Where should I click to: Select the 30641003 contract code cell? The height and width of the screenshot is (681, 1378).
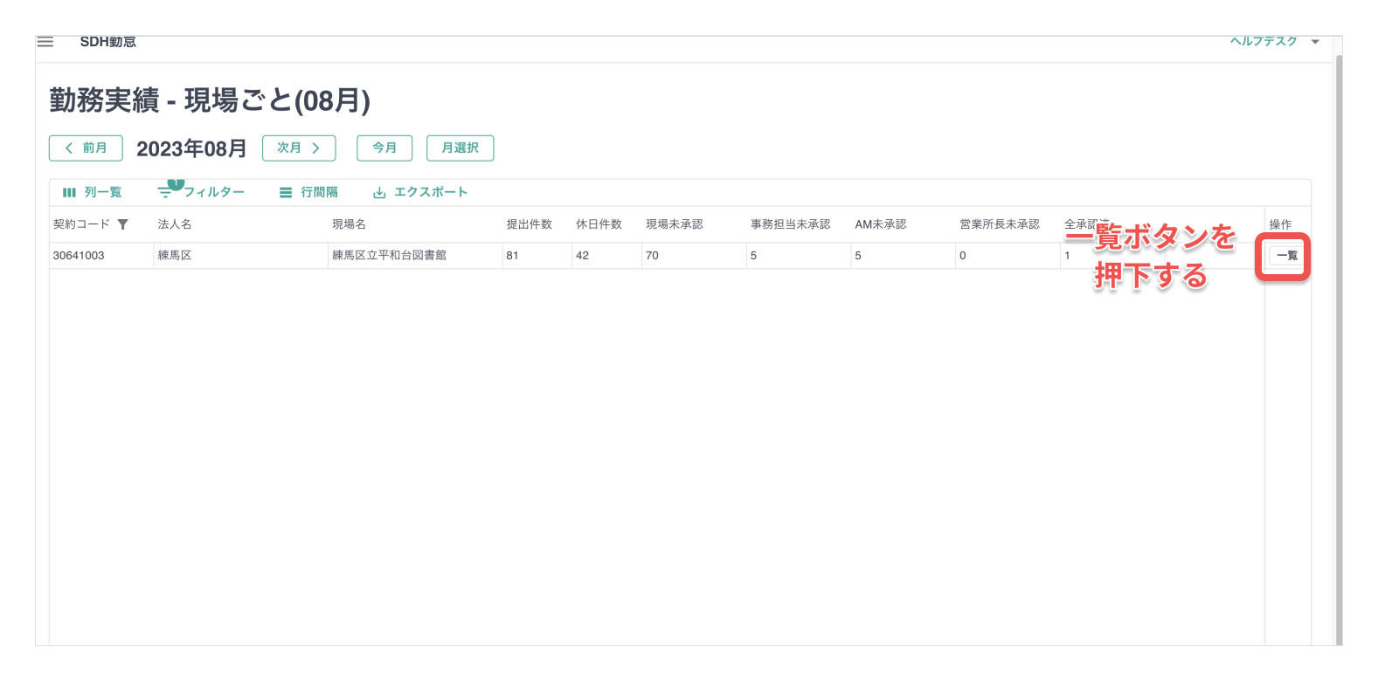click(79, 256)
